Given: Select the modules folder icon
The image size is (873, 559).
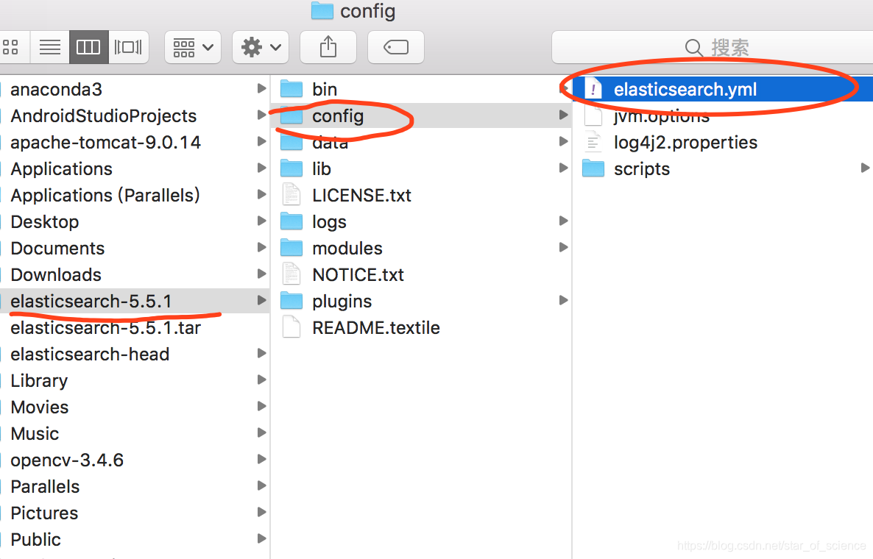Looking at the screenshot, I should 291,248.
